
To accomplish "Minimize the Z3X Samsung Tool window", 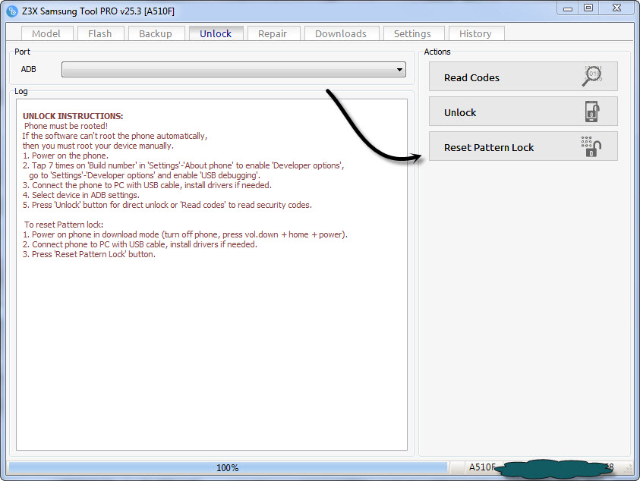I will pos(568,8).
